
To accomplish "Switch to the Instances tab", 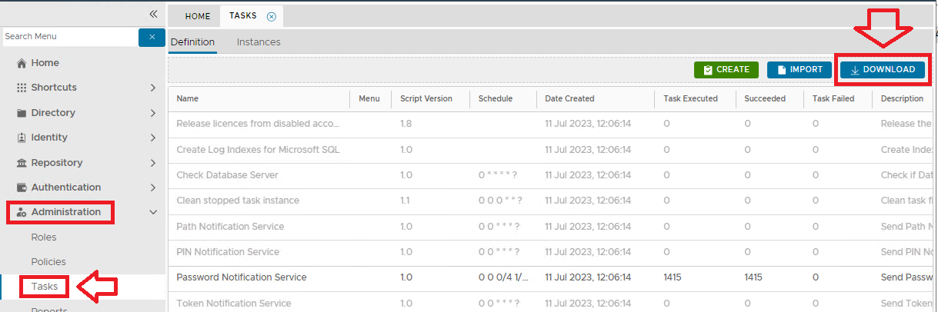I will [259, 42].
